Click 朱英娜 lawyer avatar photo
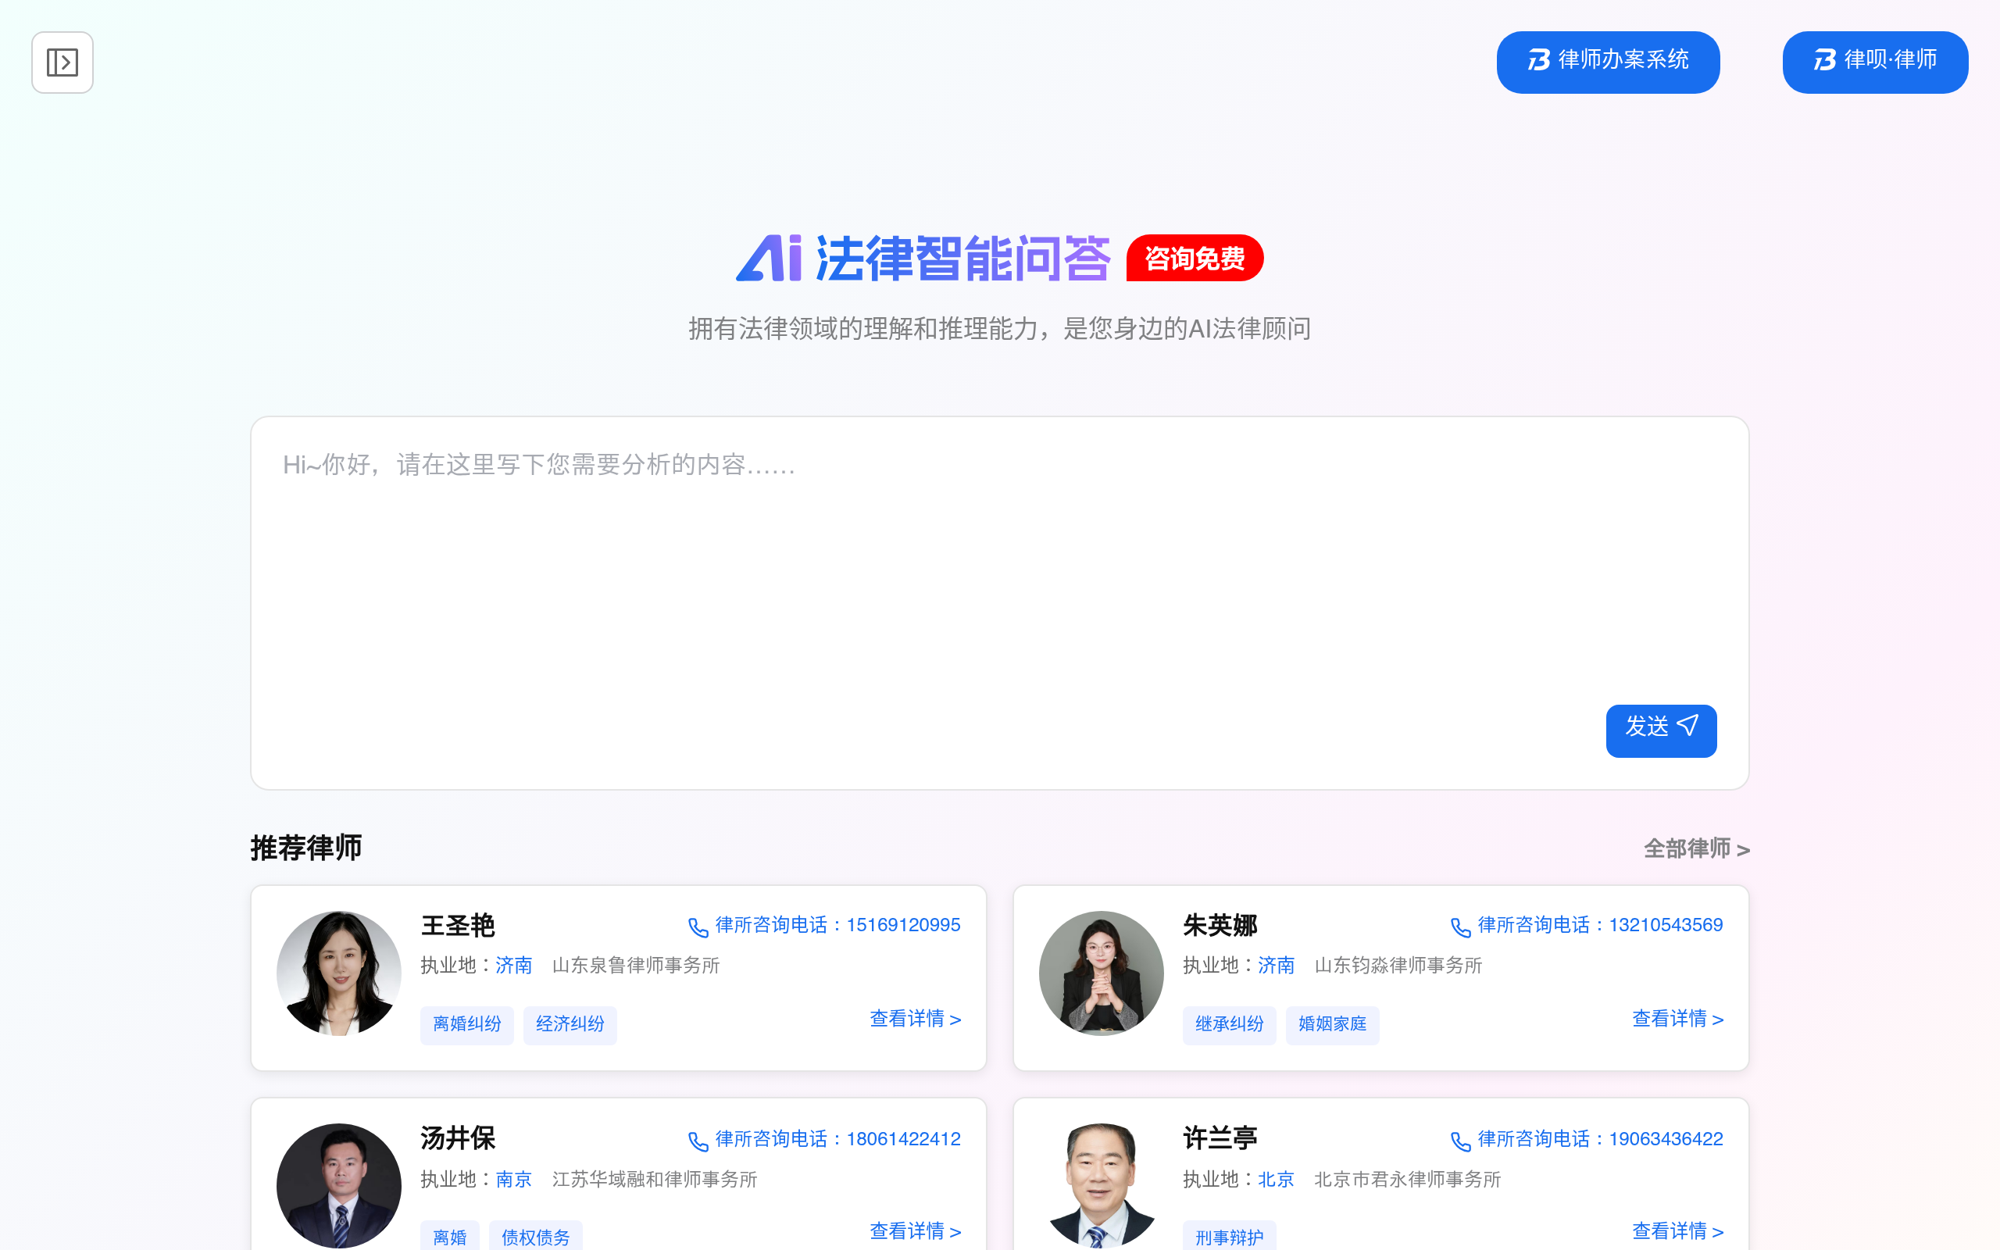This screenshot has width=2000, height=1250. 1101,973
